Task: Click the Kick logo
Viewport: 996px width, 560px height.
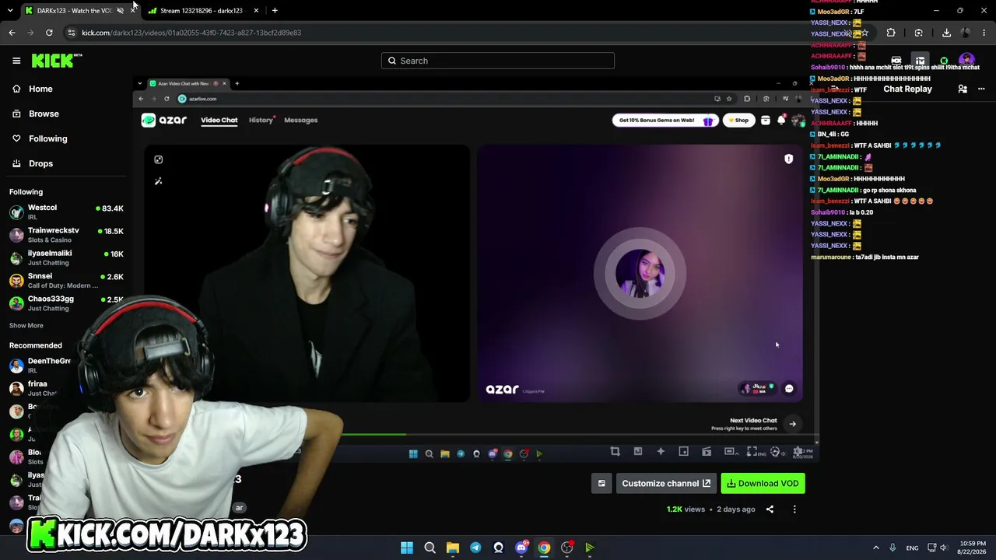Action: (x=57, y=61)
